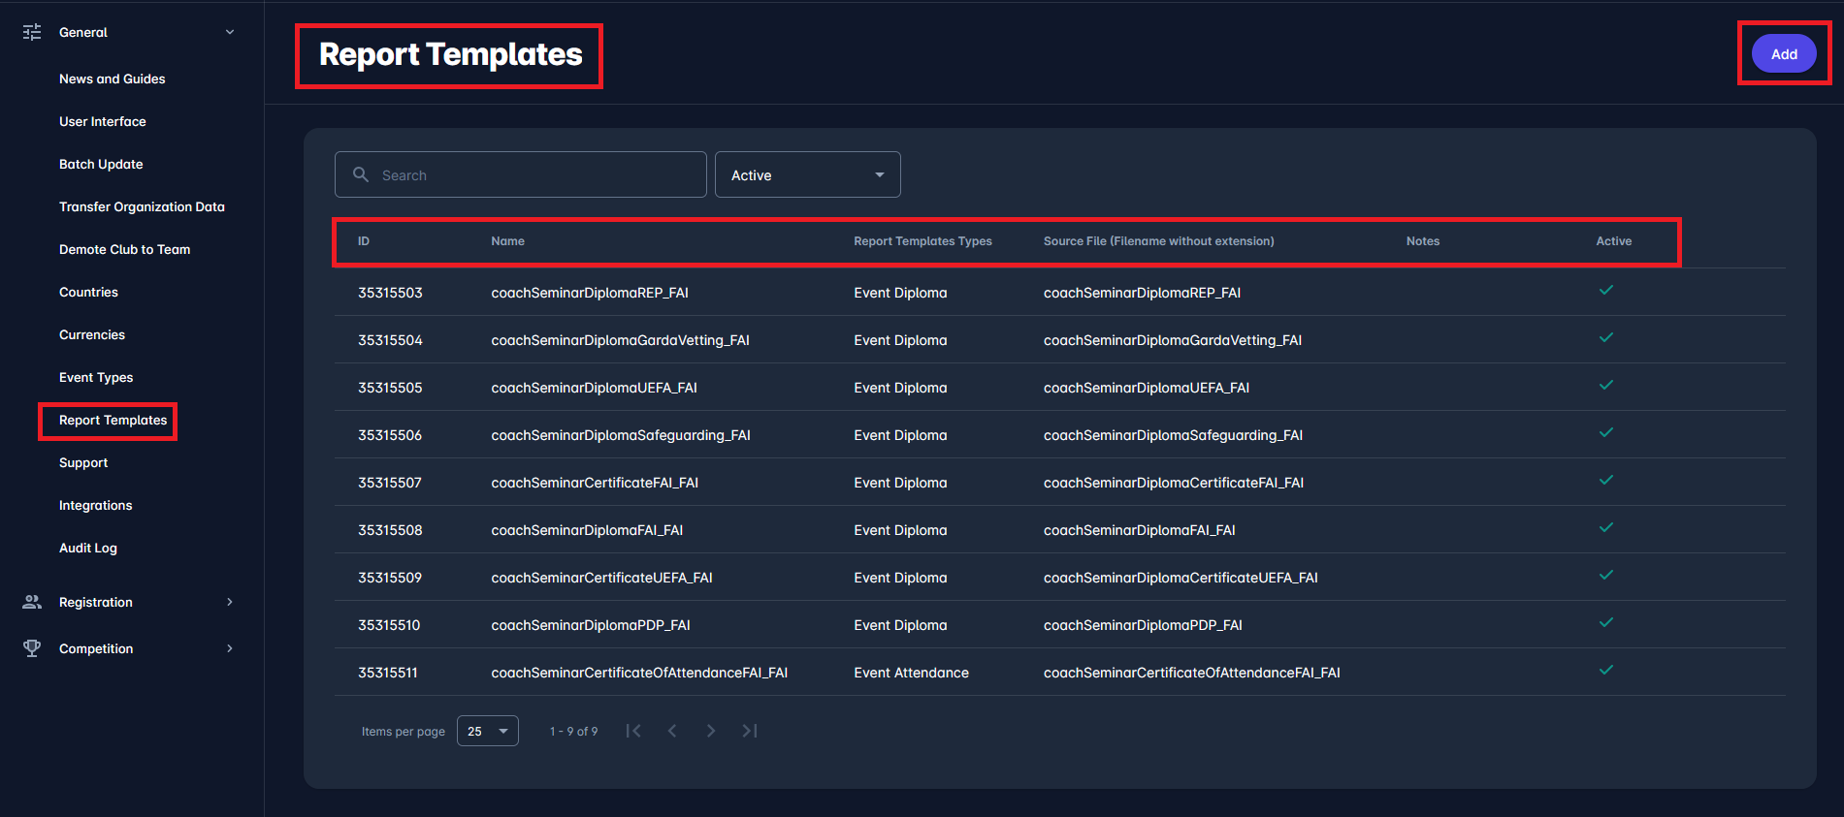Open Audit Log in sidebar
The width and height of the screenshot is (1844, 817).
pos(88,548)
